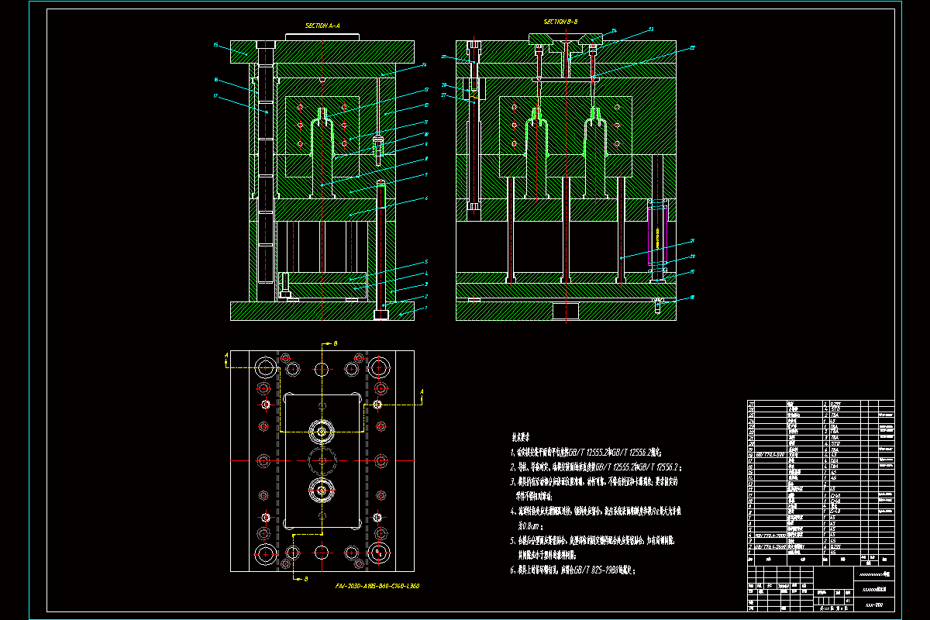Click part balloon number 17 in Section A-A
Viewport: 930px width, 620px height.
[x=215, y=97]
